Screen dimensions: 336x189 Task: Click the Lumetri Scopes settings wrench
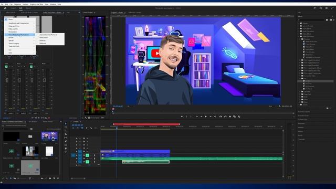86,118
